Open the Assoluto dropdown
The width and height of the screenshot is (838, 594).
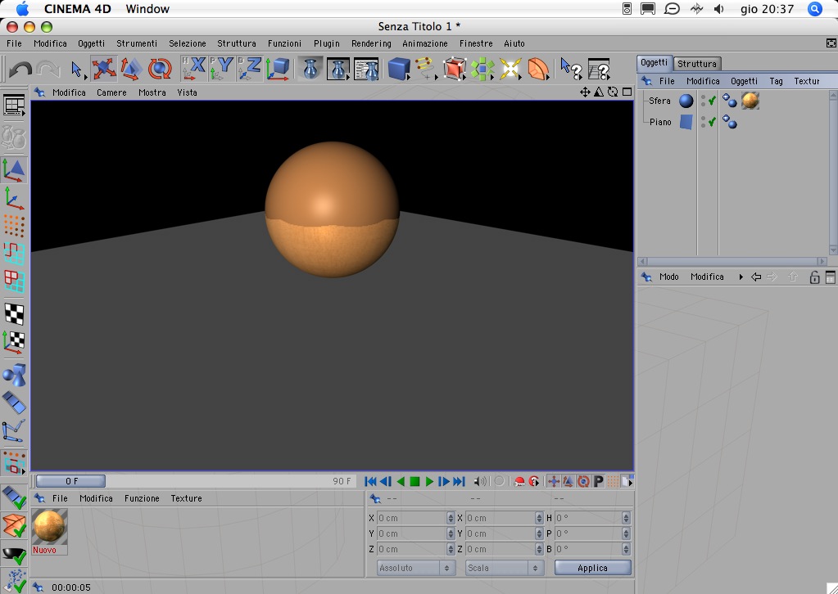tap(416, 568)
